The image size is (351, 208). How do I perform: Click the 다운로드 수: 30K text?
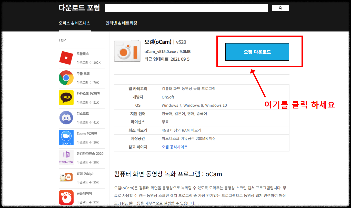click(x=88, y=142)
